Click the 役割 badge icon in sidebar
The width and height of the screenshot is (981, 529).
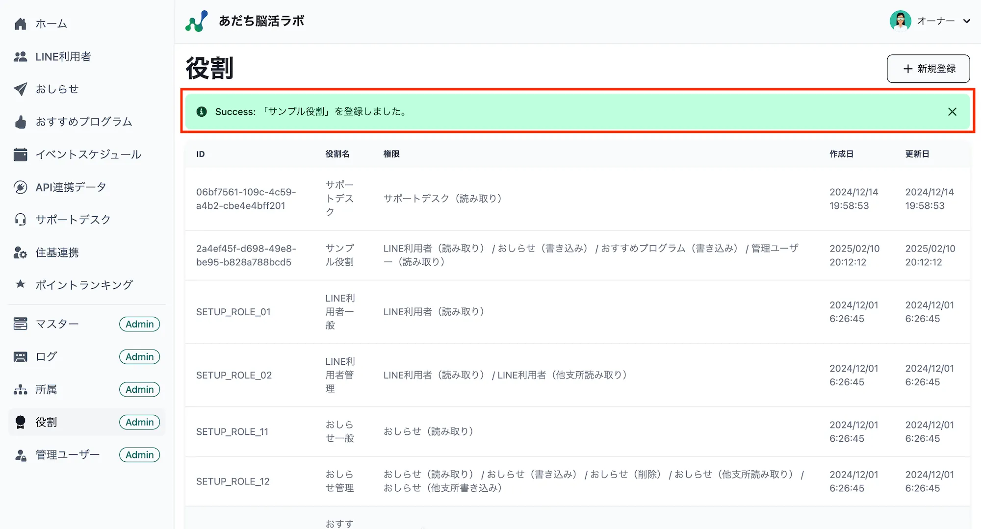click(x=20, y=422)
